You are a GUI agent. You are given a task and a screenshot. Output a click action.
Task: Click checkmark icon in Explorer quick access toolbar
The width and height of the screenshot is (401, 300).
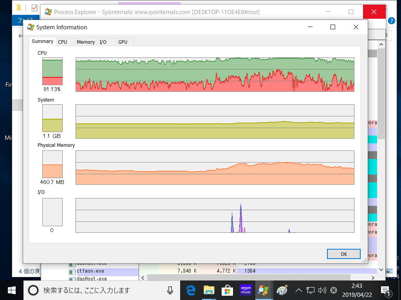pyautogui.click(x=34, y=8)
